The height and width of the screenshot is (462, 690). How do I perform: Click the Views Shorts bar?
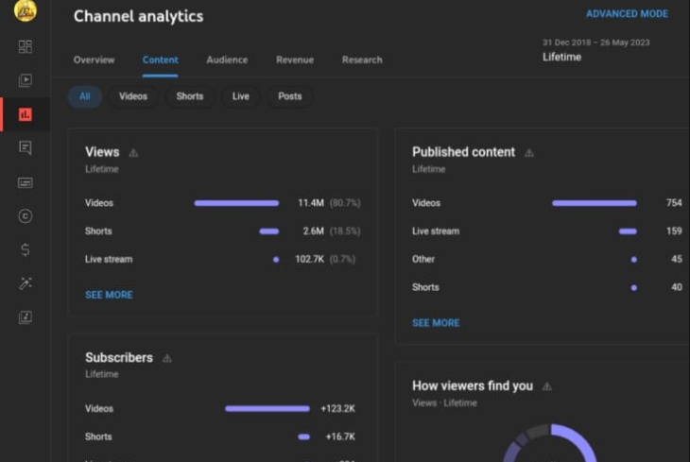[x=268, y=231]
